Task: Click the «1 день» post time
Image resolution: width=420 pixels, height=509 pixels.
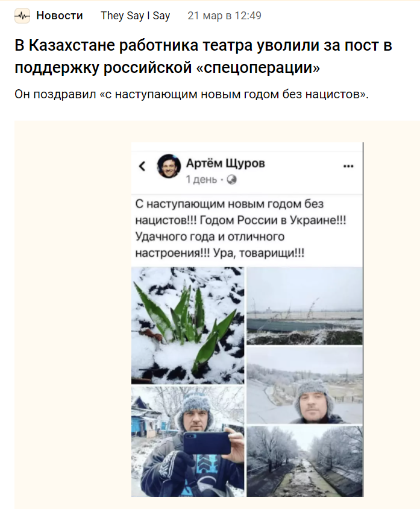Action: click(x=202, y=180)
